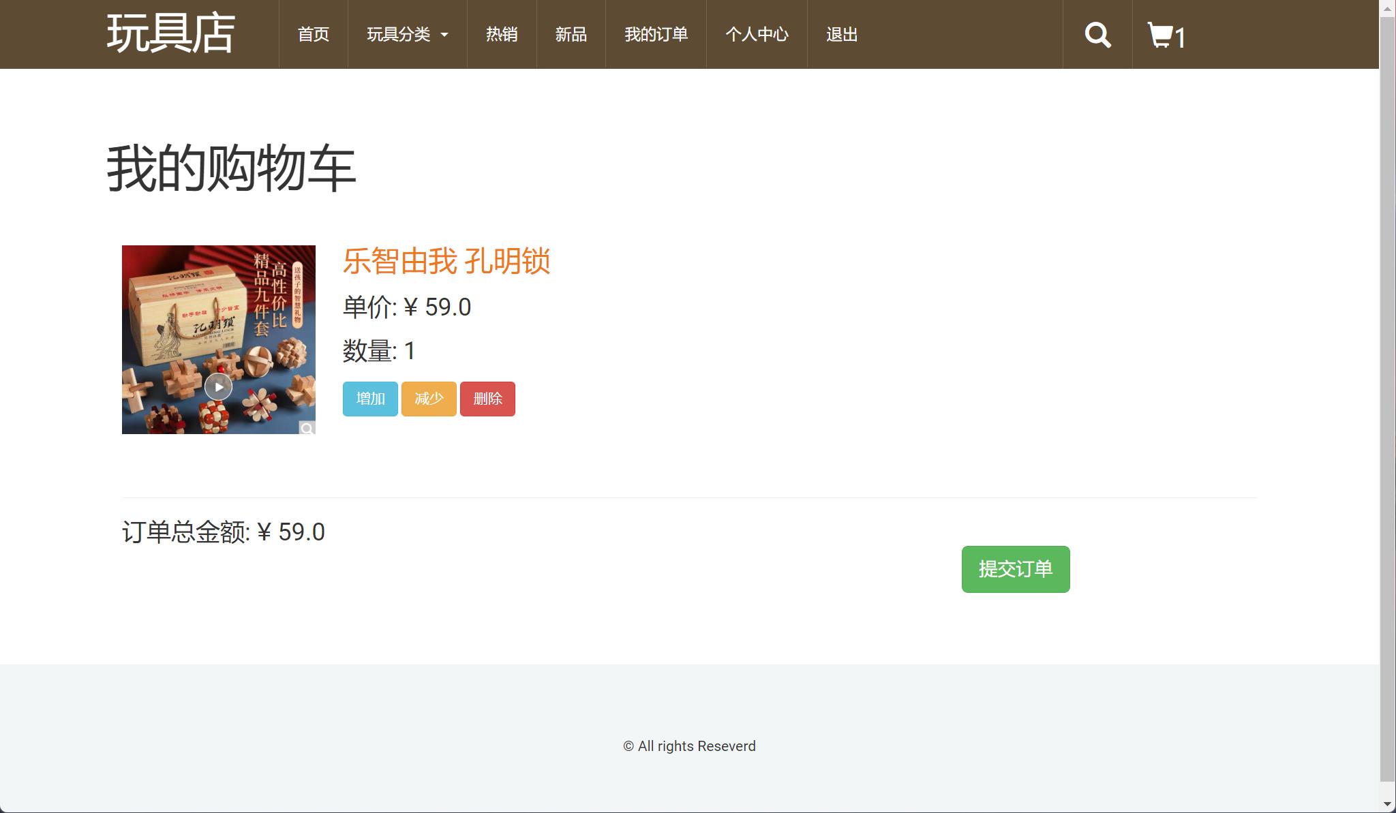Submit the order with 提交订单

1015,569
